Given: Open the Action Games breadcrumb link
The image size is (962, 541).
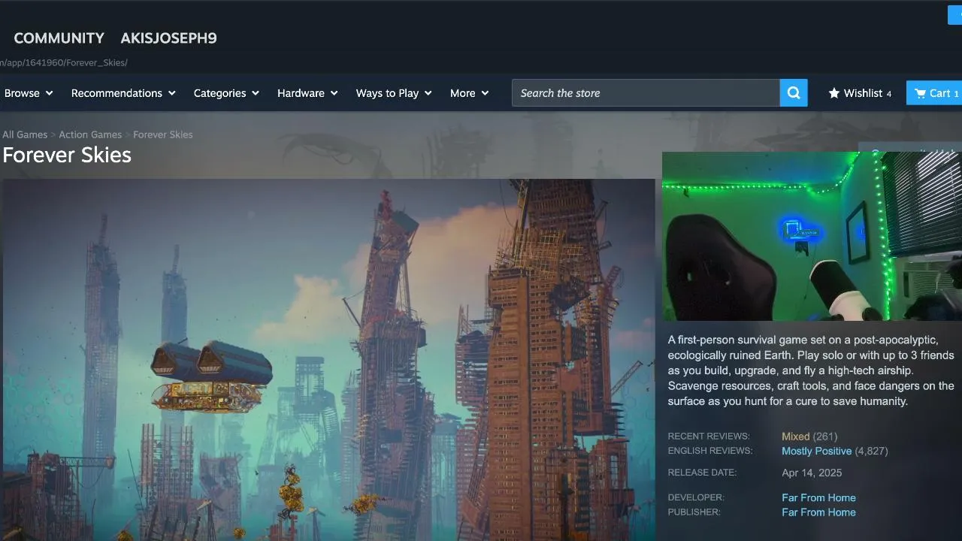Looking at the screenshot, I should coord(90,134).
